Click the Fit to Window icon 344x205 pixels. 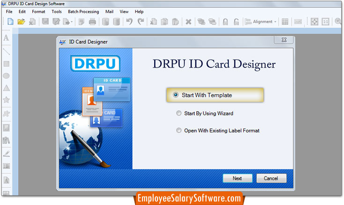[x=314, y=22]
